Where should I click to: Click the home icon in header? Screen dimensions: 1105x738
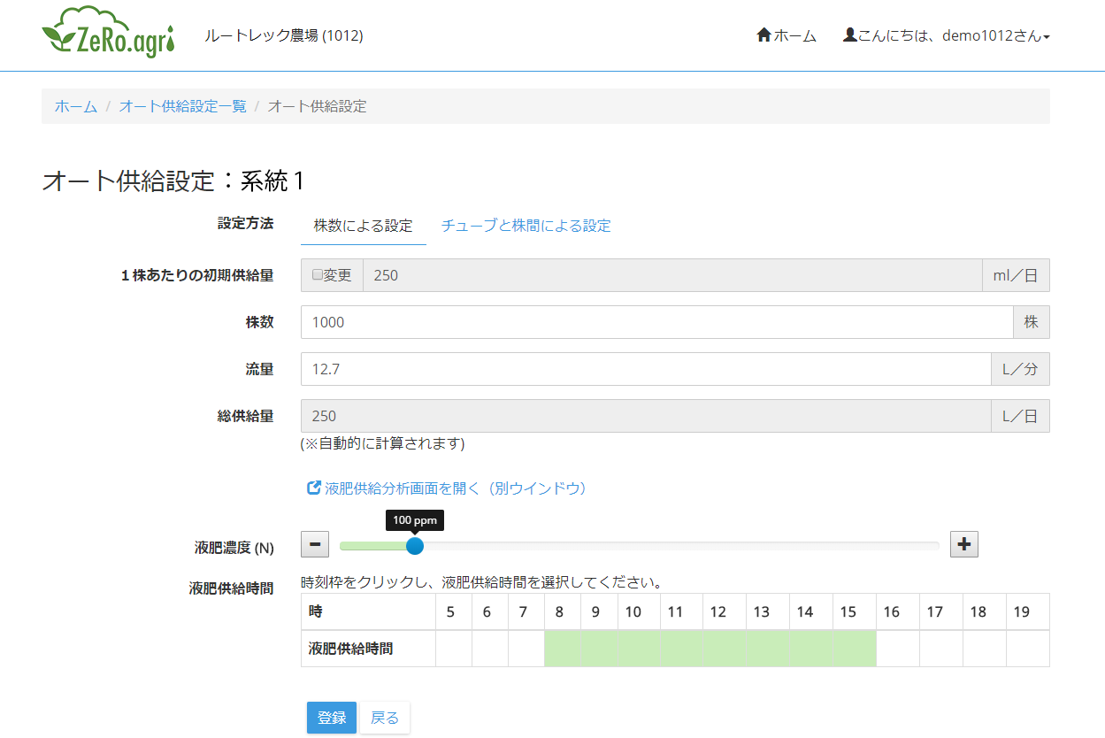tap(764, 35)
